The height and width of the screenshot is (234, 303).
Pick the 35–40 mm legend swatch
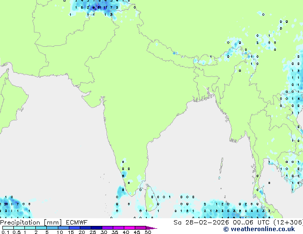click(x=119, y=228)
